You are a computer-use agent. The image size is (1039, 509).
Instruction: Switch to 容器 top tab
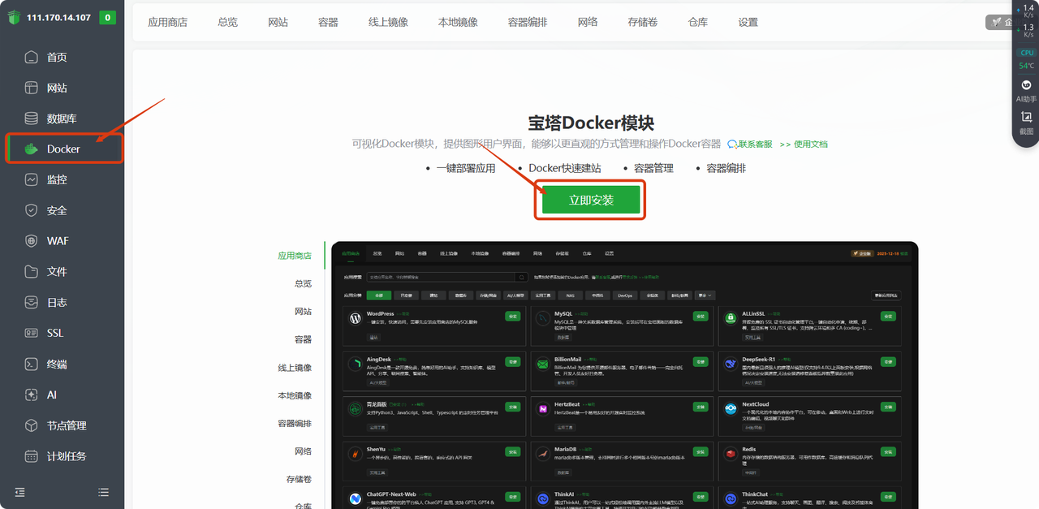[328, 23]
